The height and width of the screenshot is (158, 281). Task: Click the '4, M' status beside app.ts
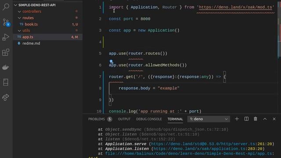74,37
